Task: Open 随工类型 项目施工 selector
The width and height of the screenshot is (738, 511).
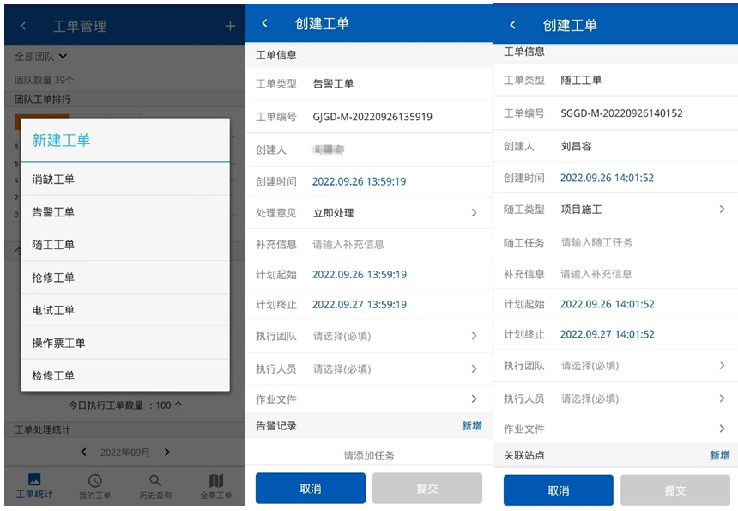Action: (722, 210)
